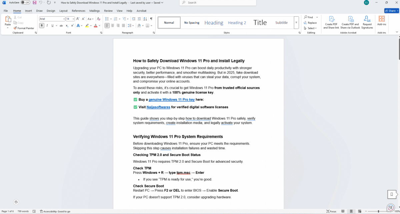The width and height of the screenshot is (400, 214).
Task: Enable Focus mode from status bar
Action: click(331, 211)
